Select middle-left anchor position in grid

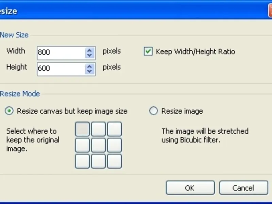(82, 145)
